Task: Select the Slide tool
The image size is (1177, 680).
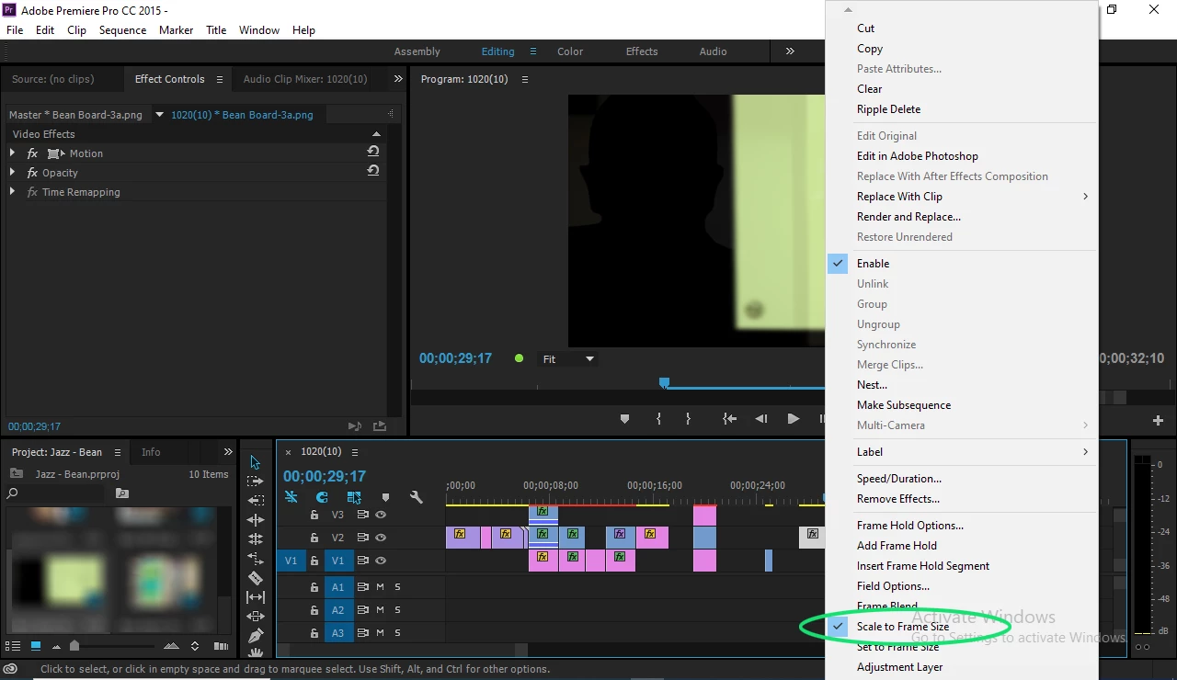Action: coord(256,617)
